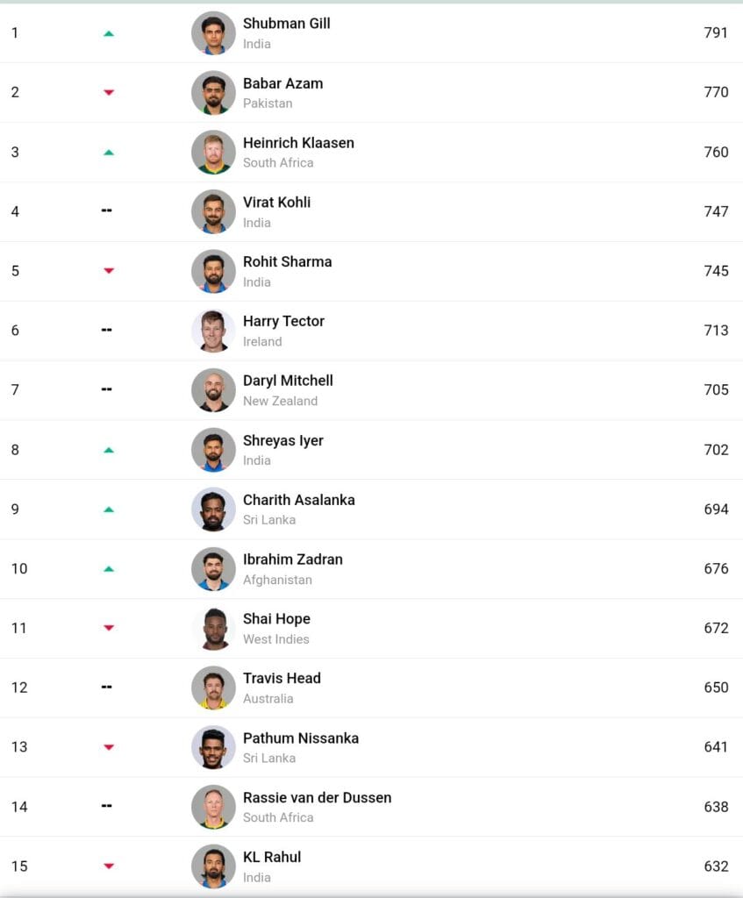Click the red down arrow beside Rohit Sharma
743x898 pixels.
coord(108,270)
